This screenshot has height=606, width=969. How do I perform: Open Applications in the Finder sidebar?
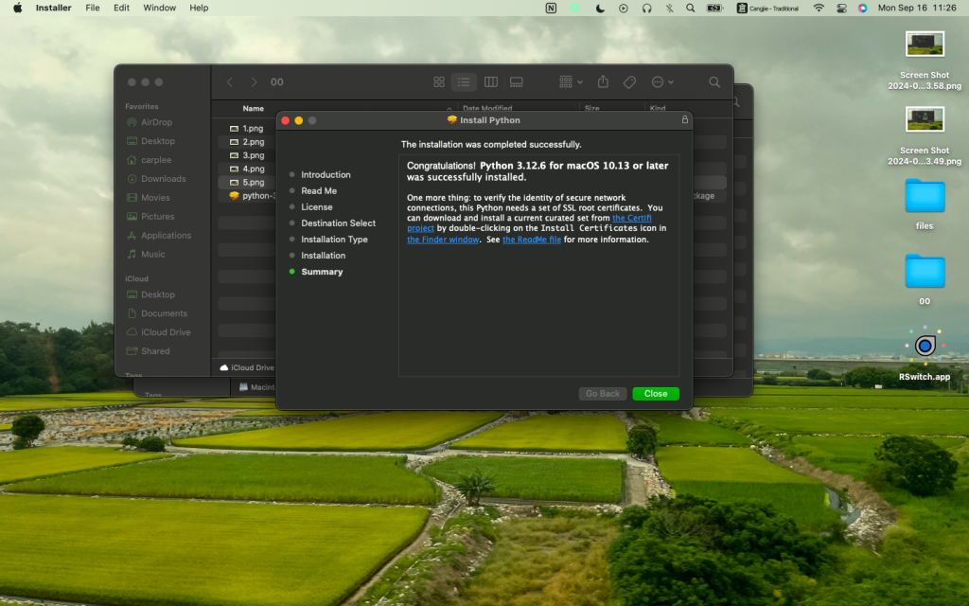pos(166,235)
